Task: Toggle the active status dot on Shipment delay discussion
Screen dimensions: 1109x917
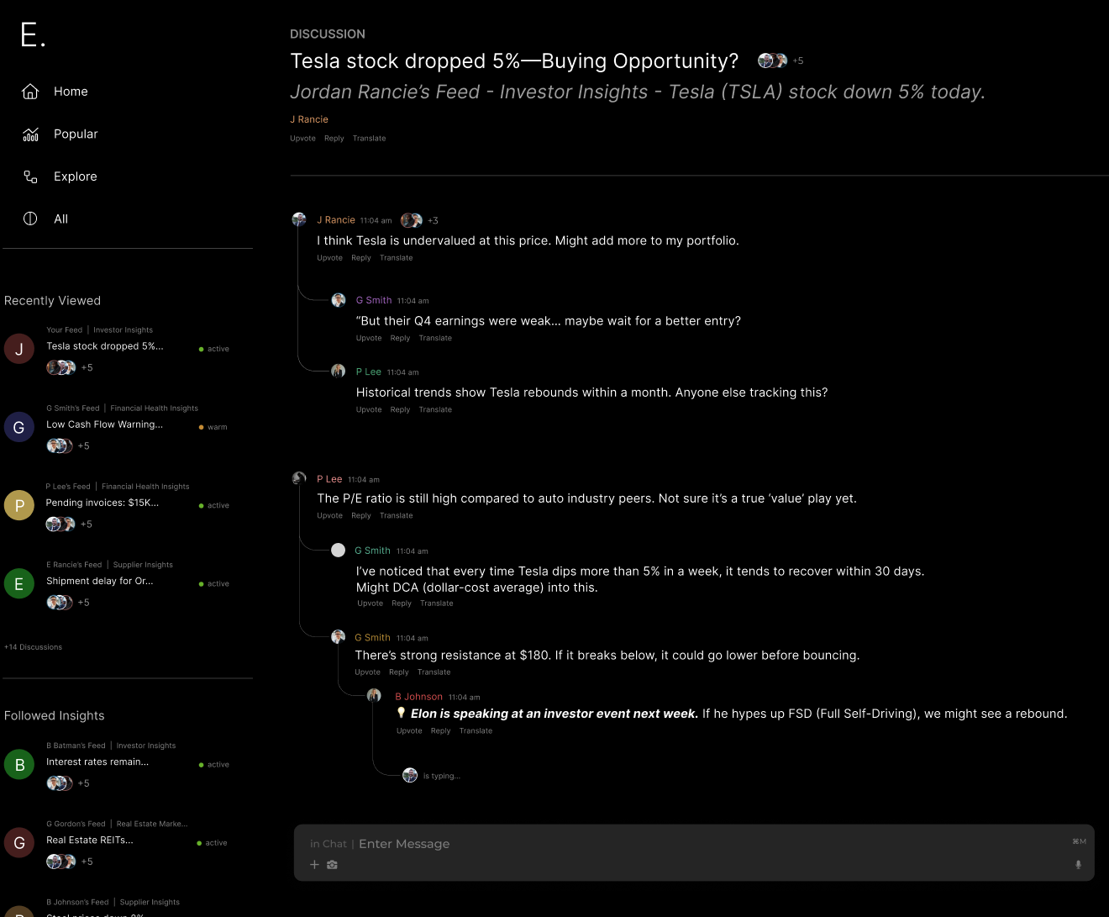Action: pos(201,582)
